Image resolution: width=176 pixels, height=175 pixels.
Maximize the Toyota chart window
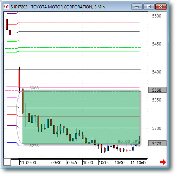(x=149, y=7)
